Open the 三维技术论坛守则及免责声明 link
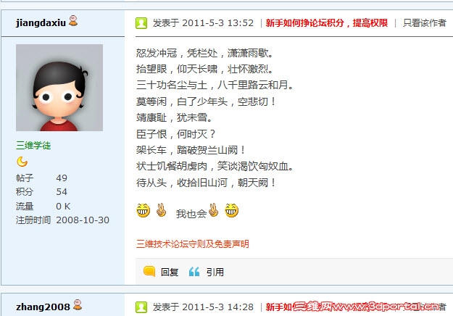 point(192,244)
